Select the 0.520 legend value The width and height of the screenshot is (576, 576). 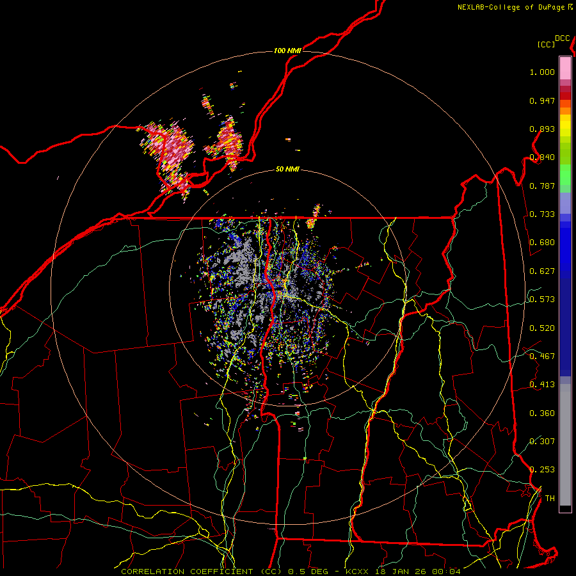542,328
